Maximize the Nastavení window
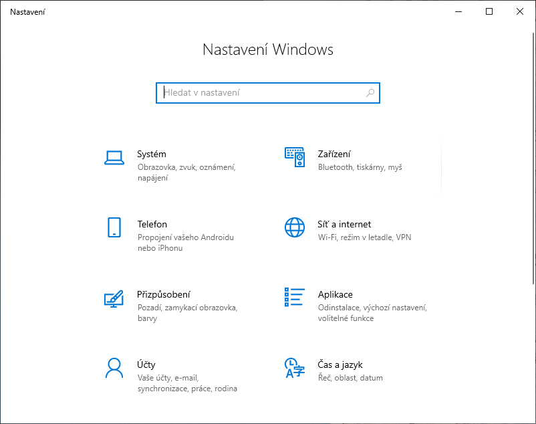 [489, 11]
